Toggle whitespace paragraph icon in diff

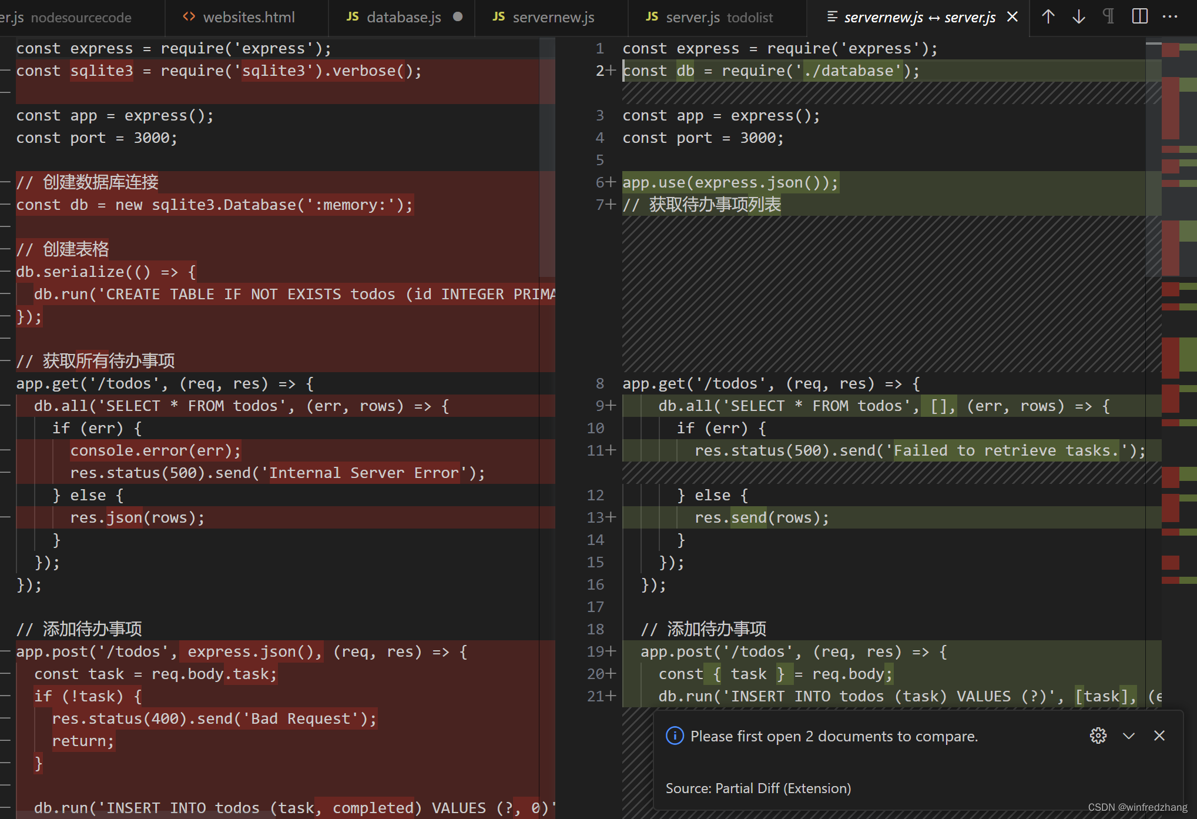[1108, 16]
